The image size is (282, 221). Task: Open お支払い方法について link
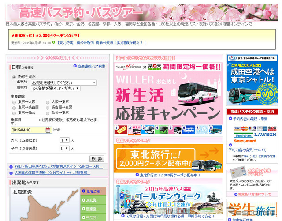pyautogui.click(x=254, y=194)
